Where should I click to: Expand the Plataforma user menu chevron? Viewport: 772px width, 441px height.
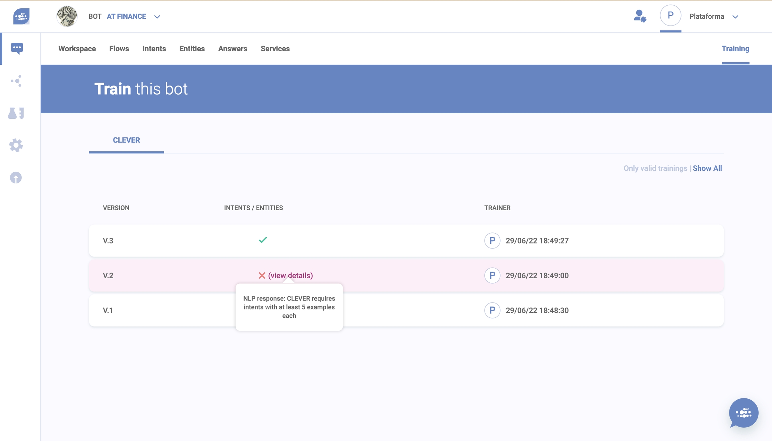coord(735,17)
